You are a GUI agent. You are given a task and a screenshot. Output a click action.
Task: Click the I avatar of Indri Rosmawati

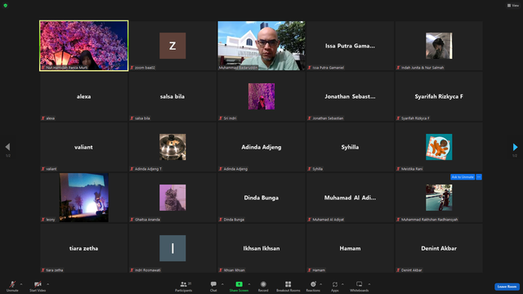click(172, 248)
